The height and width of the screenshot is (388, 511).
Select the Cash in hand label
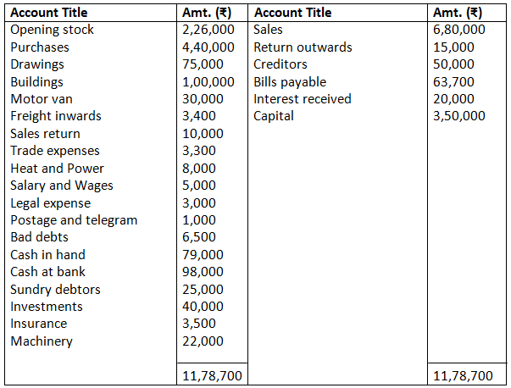pos(48,255)
